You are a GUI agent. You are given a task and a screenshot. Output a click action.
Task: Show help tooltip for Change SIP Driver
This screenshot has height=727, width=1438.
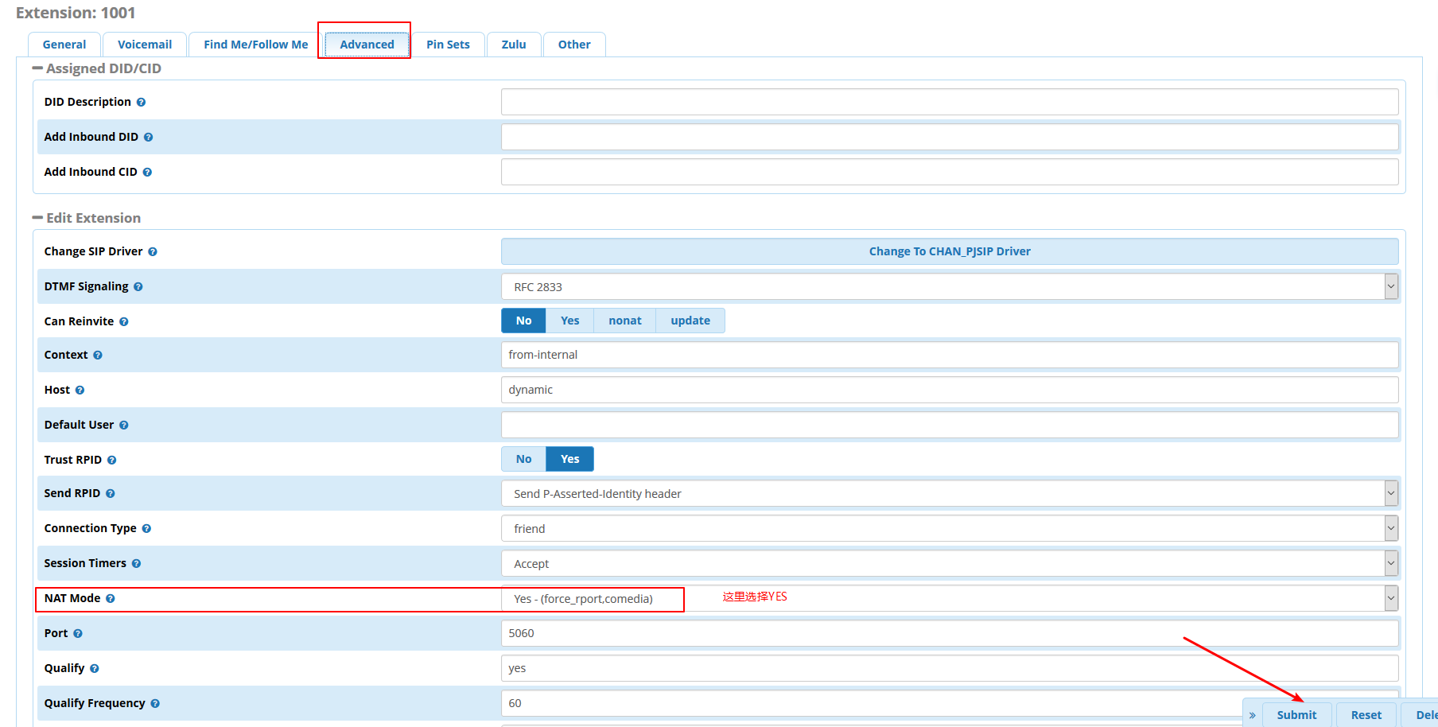153,252
